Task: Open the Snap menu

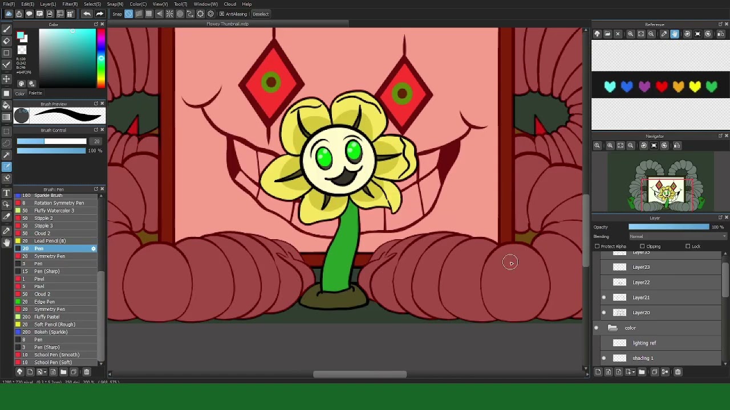Action: tap(115, 4)
